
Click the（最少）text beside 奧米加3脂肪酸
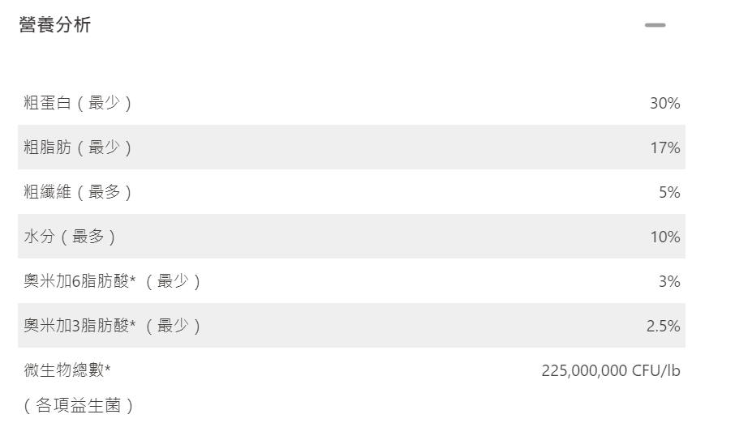(172, 326)
